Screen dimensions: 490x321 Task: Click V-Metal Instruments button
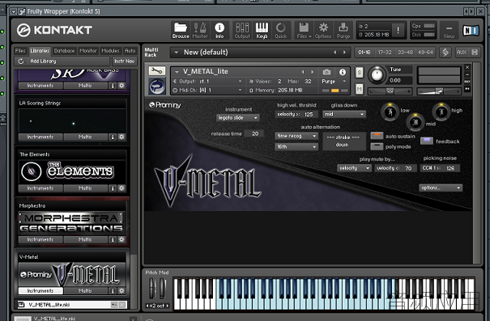[40, 291]
